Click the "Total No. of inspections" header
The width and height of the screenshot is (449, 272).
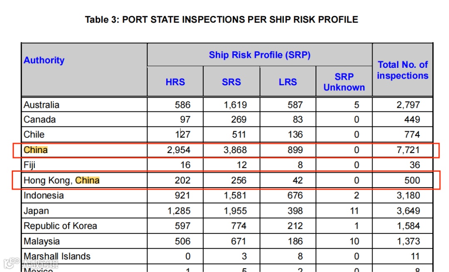coord(402,70)
